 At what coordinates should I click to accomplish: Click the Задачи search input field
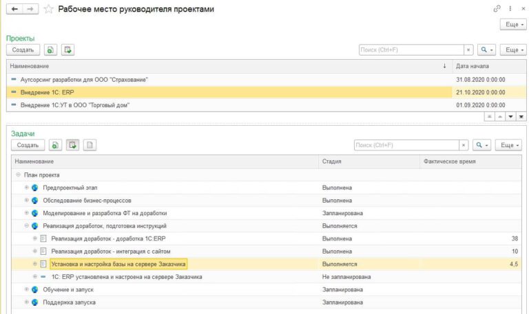click(405, 145)
